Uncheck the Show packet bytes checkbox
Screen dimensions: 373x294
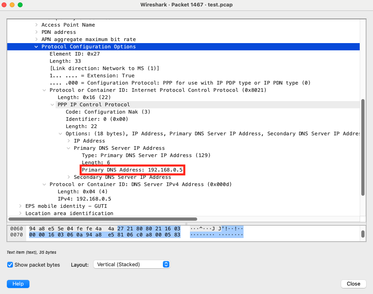pos(10,265)
